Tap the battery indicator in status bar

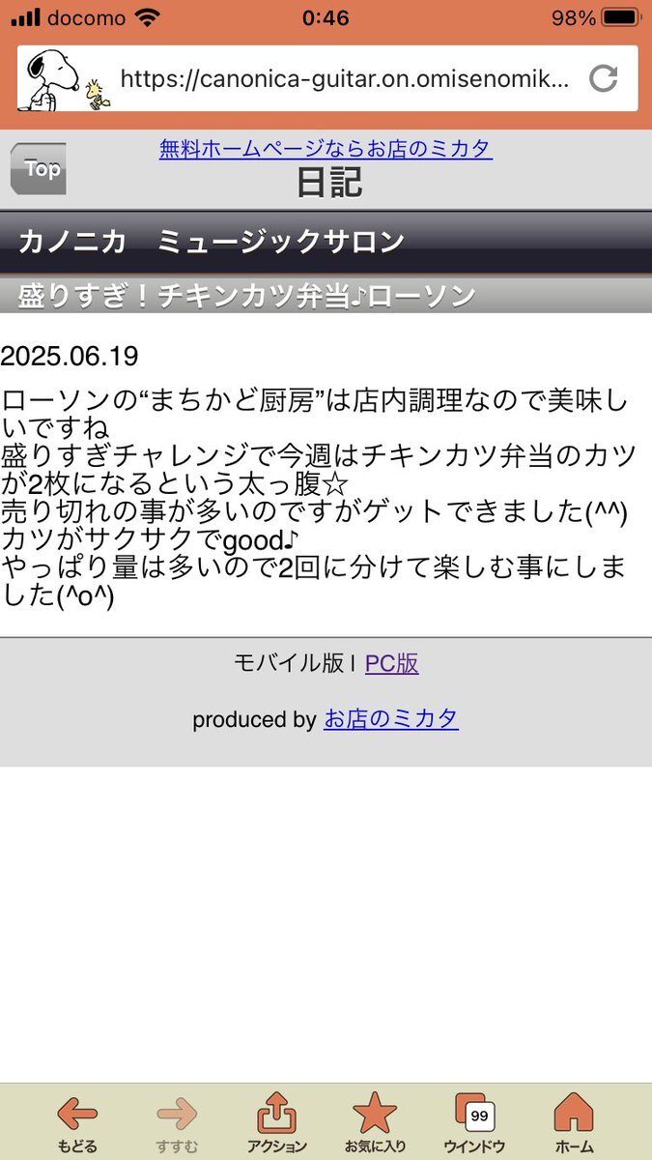[617, 18]
